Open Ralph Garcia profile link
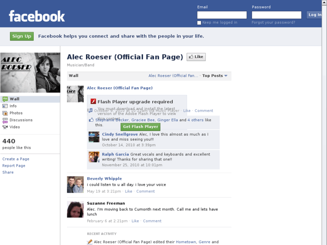The height and width of the screenshot is (245, 327). (115, 154)
